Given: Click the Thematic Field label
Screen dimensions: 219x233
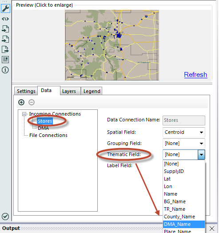Looking at the screenshot, I should point(124,154).
